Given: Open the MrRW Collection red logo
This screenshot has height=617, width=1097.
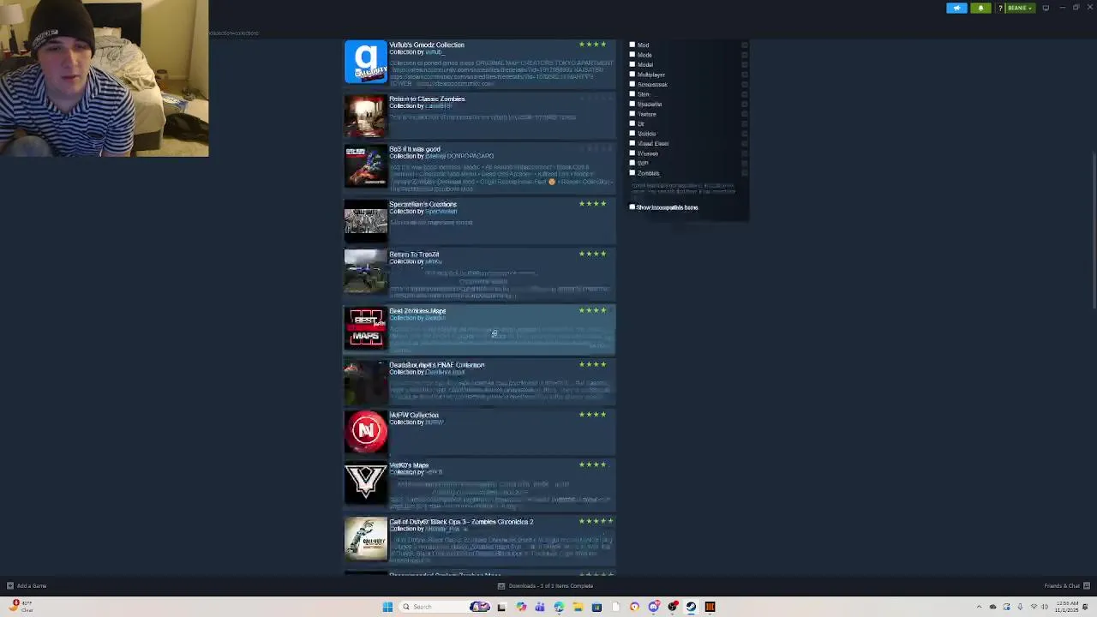Looking at the screenshot, I should [x=366, y=431].
